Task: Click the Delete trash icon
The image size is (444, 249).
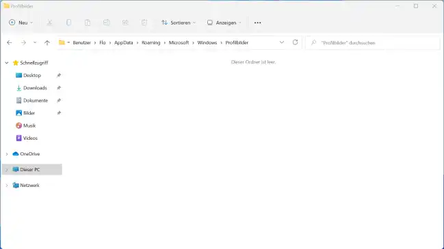Action: coord(144,23)
